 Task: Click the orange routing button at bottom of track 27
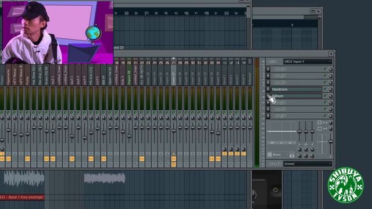coord(174,164)
